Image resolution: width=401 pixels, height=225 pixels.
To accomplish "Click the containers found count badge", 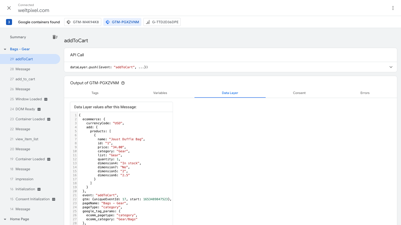I will [9, 22].
